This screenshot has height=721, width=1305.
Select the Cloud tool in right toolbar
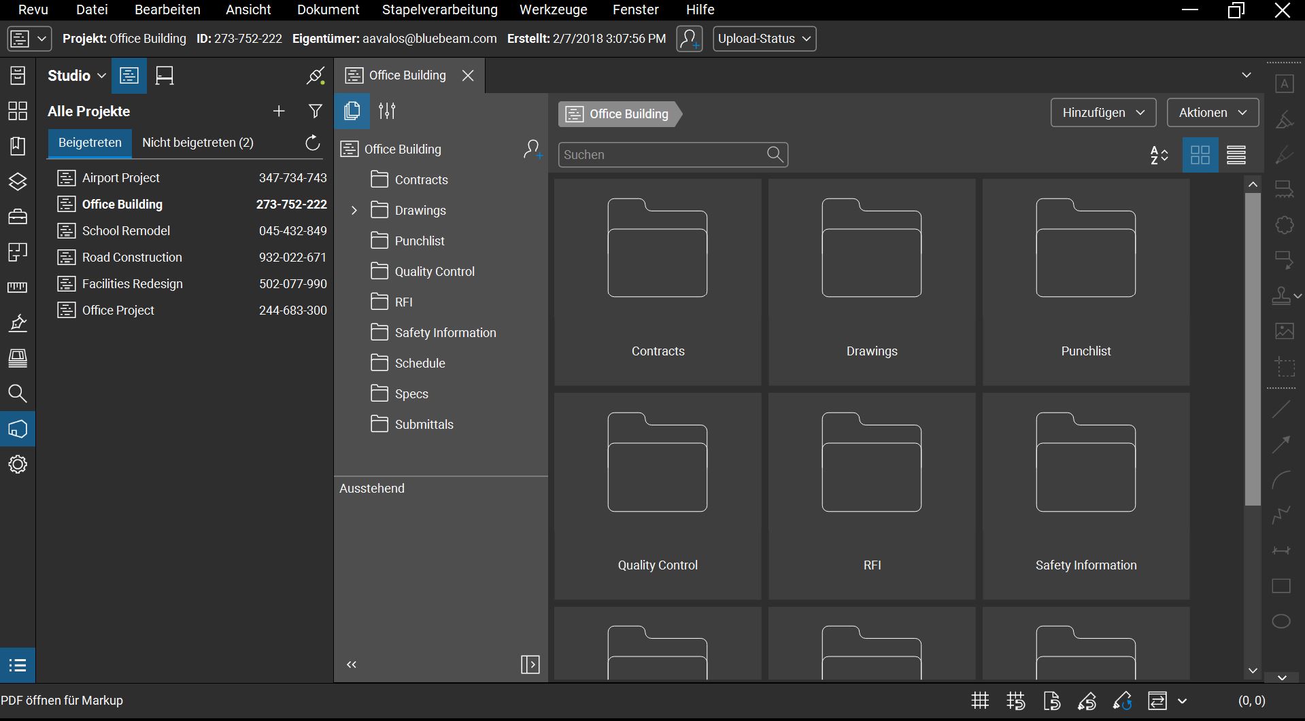pyautogui.click(x=1284, y=225)
